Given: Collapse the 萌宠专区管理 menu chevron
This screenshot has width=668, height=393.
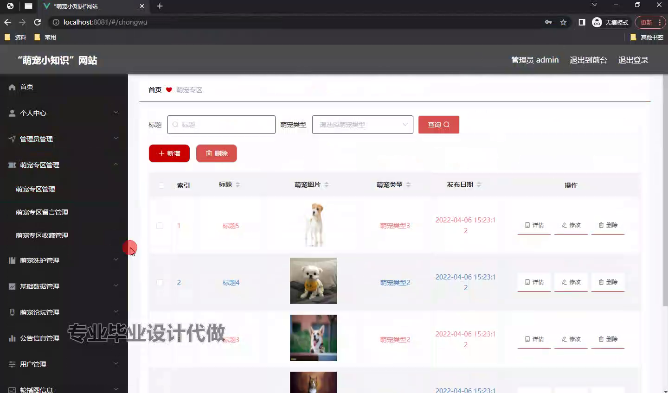Looking at the screenshot, I should [x=116, y=165].
